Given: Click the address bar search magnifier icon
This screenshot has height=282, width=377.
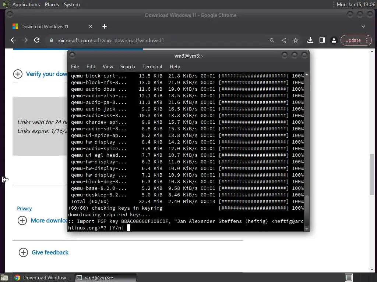Looking at the screenshot, I should pyautogui.click(x=272, y=40).
